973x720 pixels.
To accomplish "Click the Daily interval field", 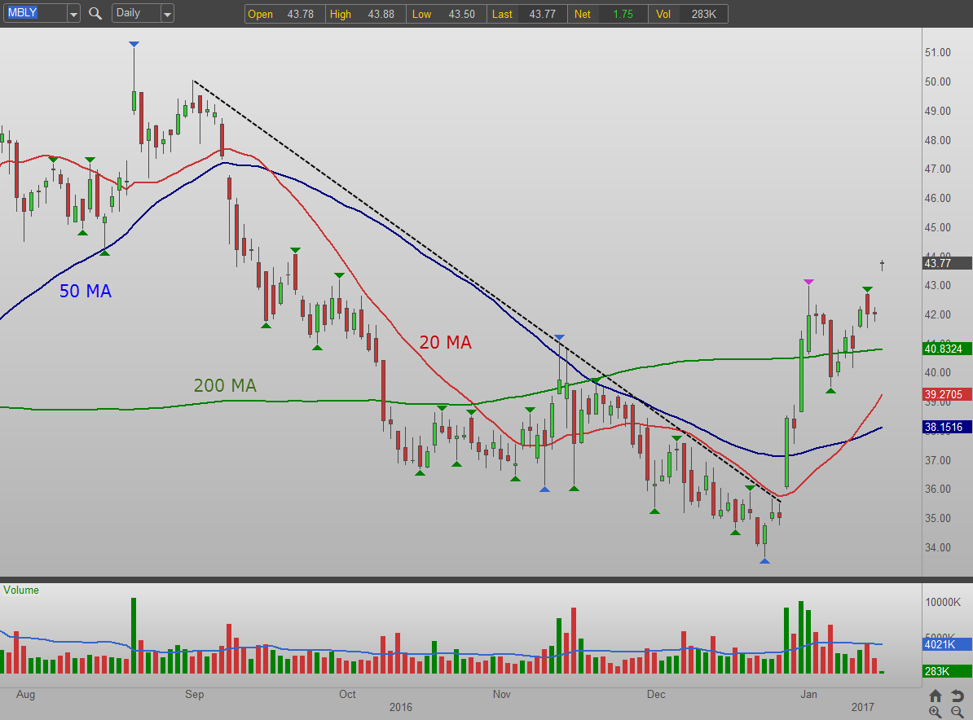I will (x=136, y=13).
